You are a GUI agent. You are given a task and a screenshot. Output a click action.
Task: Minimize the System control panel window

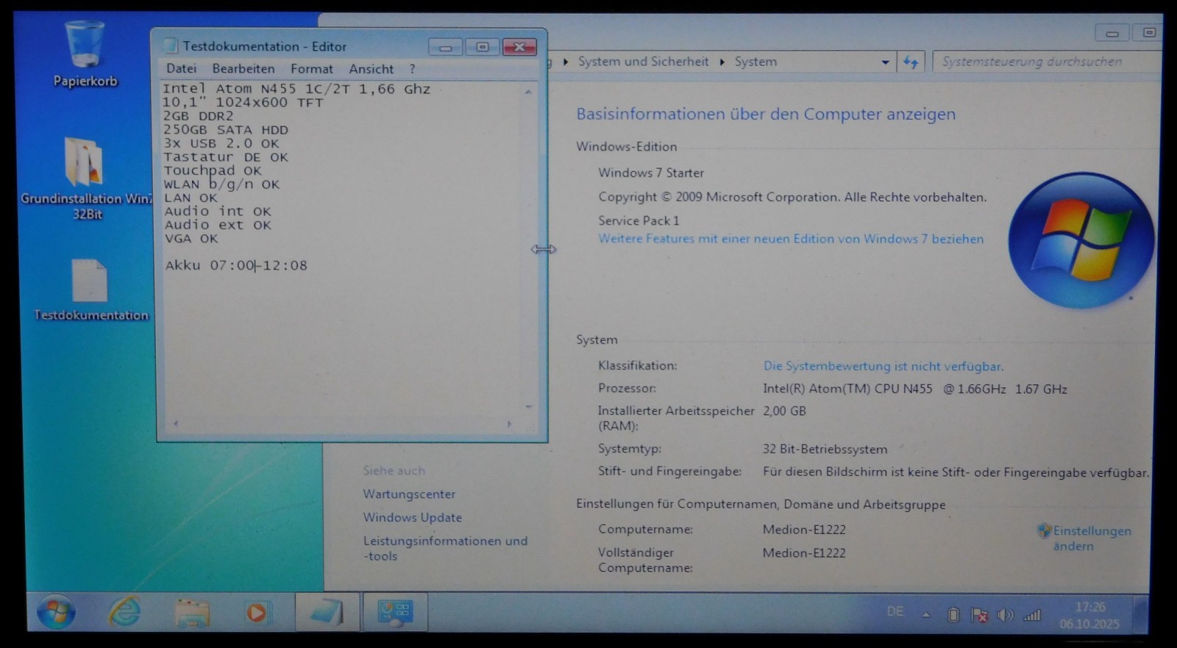[x=1112, y=33]
